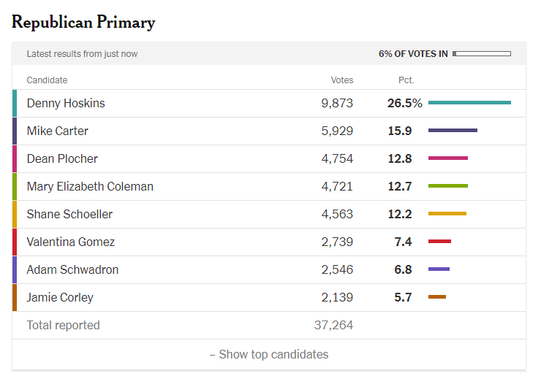
Task: Click Denny Hoskins teal color swatch
Action: [15, 104]
